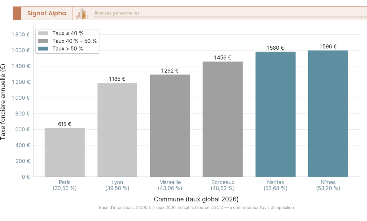This screenshot has height=221, width=367.
Task: Select the Bordeaux bar
Action: pyautogui.click(x=223, y=119)
